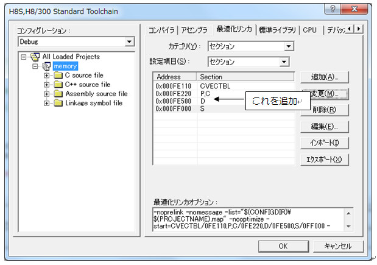Collapse the All Loaded Projects node
The height and width of the screenshot is (265, 377).
coord(24,57)
